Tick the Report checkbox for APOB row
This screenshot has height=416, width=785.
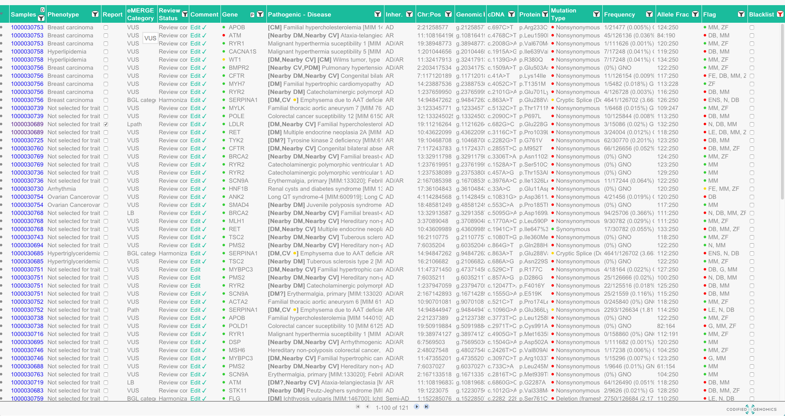[106, 28]
